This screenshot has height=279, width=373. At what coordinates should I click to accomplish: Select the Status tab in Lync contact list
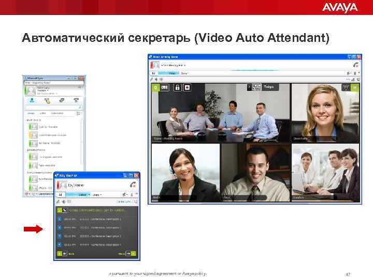42,113
